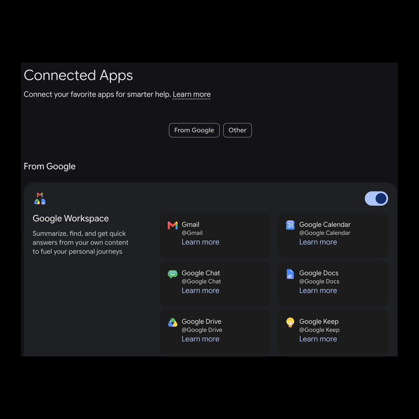Click the @Google Chat handle text
The height and width of the screenshot is (419, 419).
(201, 281)
